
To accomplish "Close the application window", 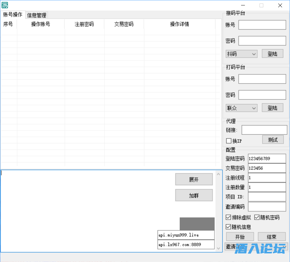I will (280, 5).
